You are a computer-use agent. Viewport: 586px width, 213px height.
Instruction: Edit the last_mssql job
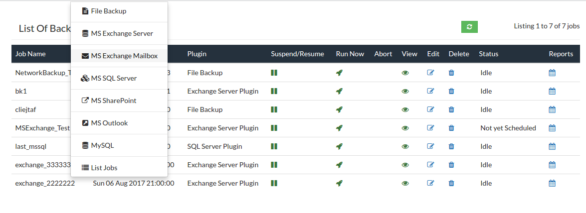pos(430,146)
